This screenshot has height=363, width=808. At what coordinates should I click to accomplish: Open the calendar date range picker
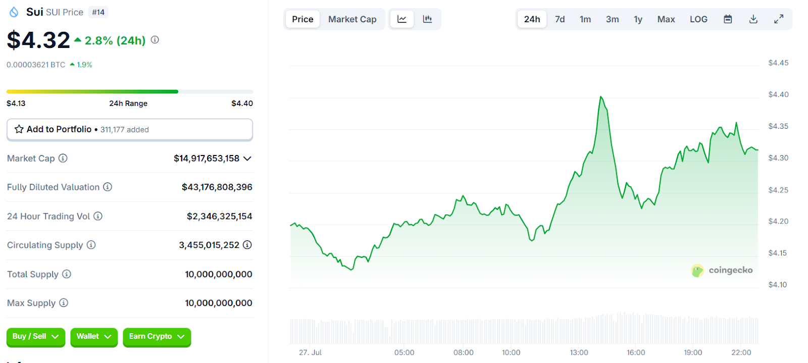pos(728,19)
